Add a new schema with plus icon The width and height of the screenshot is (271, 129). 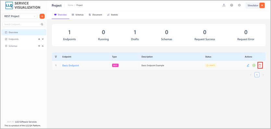pos(39,46)
